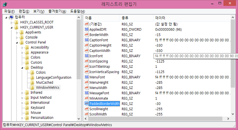Sort values by the 데이터 column header
The width and height of the screenshot is (238, 130).
click(x=192, y=18)
